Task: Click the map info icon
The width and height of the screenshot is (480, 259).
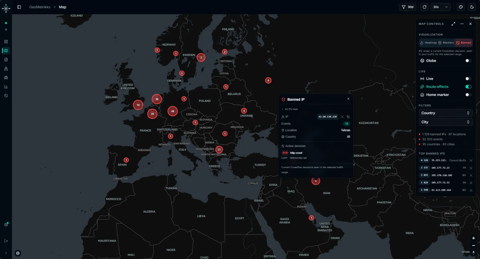Action: click(18, 253)
